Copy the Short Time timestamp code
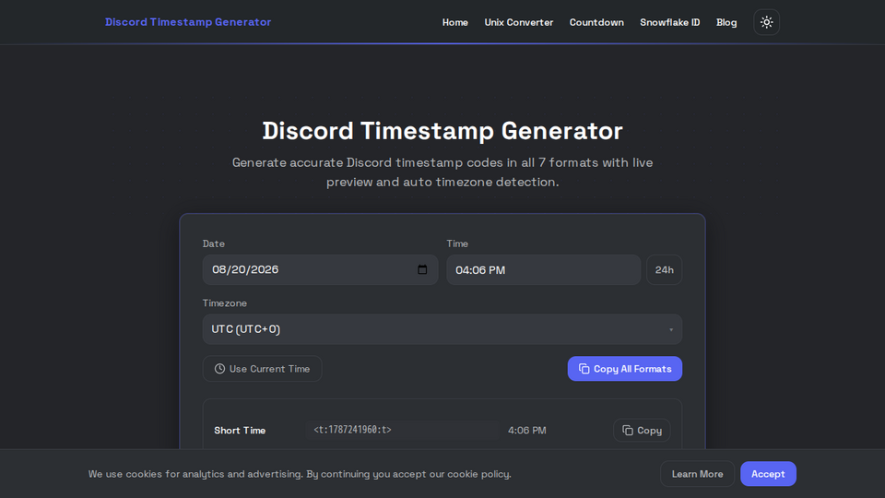The width and height of the screenshot is (885, 498). point(642,431)
